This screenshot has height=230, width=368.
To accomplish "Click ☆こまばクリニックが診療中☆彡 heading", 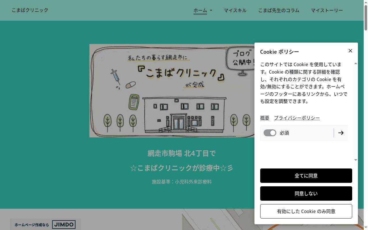I will [182, 168].
